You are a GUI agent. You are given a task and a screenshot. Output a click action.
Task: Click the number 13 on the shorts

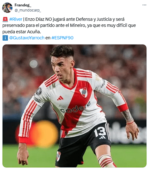[100, 132]
